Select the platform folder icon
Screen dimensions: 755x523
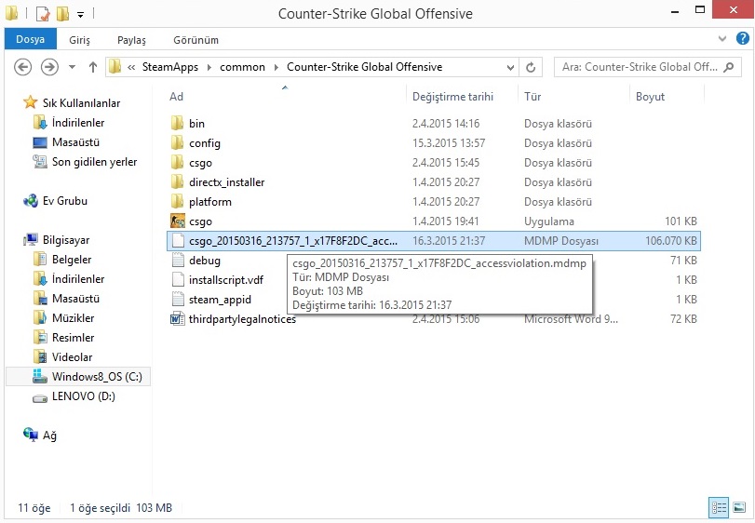(177, 202)
